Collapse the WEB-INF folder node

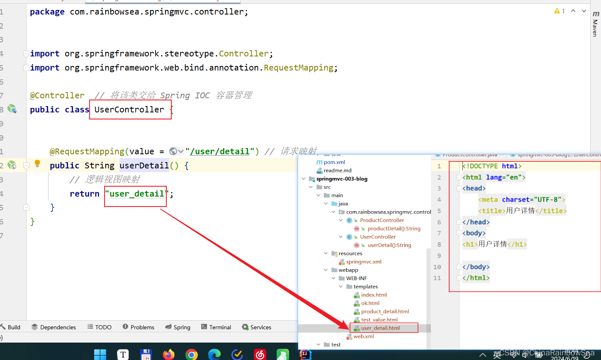point(333,278)
